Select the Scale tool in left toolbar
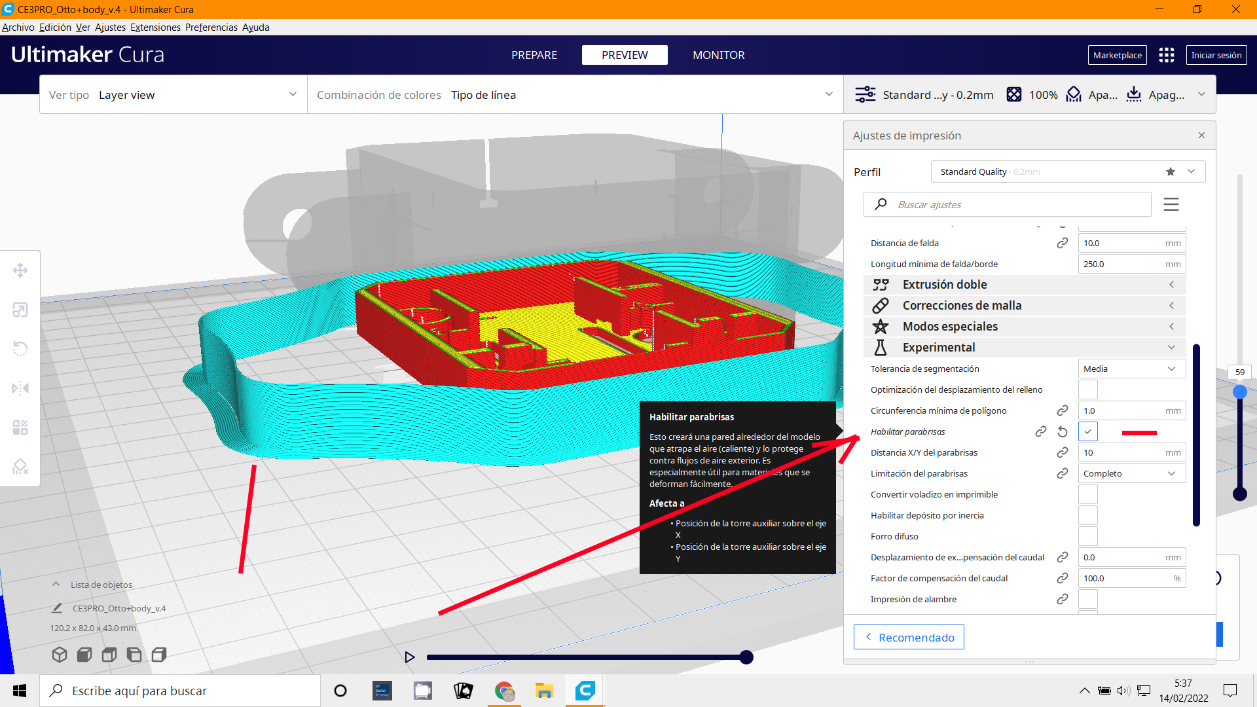 pyautogui.click(x=20, y=310)
